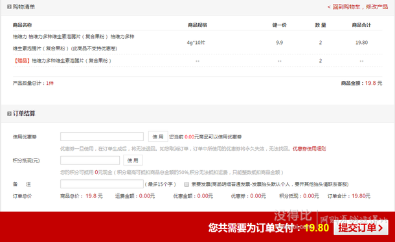Click the 4g*10片 specification cell
Image resolution: width=395 pixels, height=242 pixels.
[x=196, y=43]
